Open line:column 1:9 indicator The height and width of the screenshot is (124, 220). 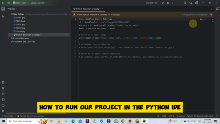pos(158,116)
